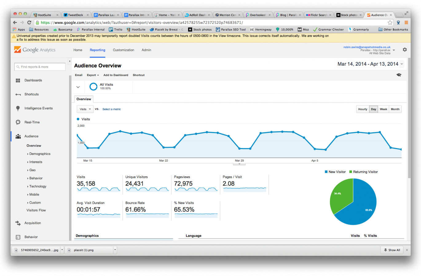Collapse the left sidebar arrow
This screenshot has height=276, width=421.
pyautogui.click(x=69, y=61)
